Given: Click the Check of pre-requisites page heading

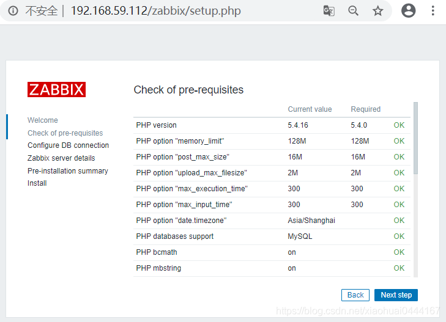Looking at the screenshot, I should 188,90.
